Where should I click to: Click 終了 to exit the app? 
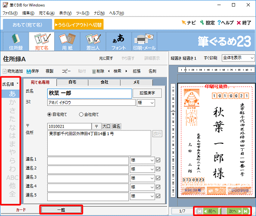(x=244, y=23)
